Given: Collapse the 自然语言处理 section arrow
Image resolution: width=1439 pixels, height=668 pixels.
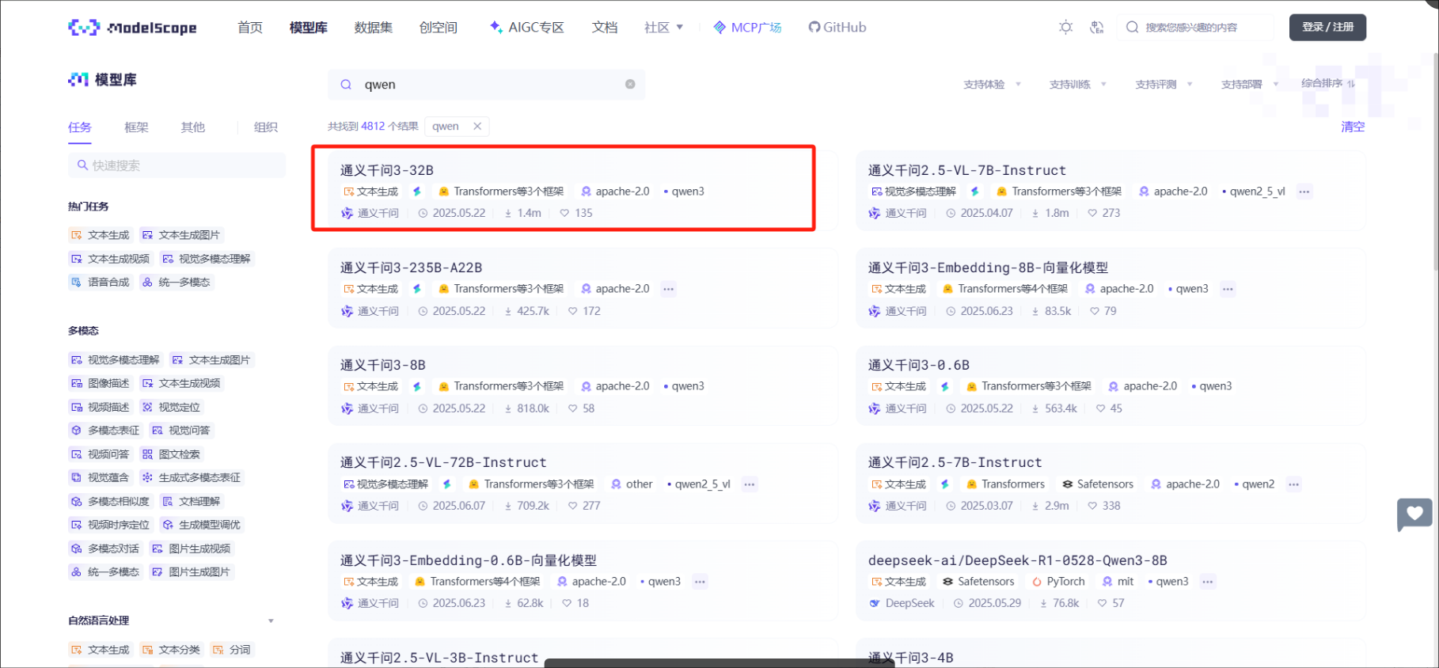Looking at the screenshot, I should click(271, 621).
